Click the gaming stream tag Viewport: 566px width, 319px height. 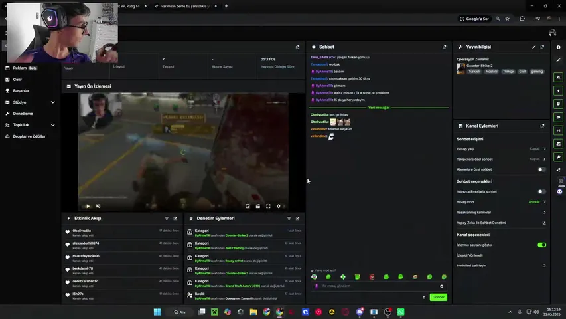coord(537,72)
